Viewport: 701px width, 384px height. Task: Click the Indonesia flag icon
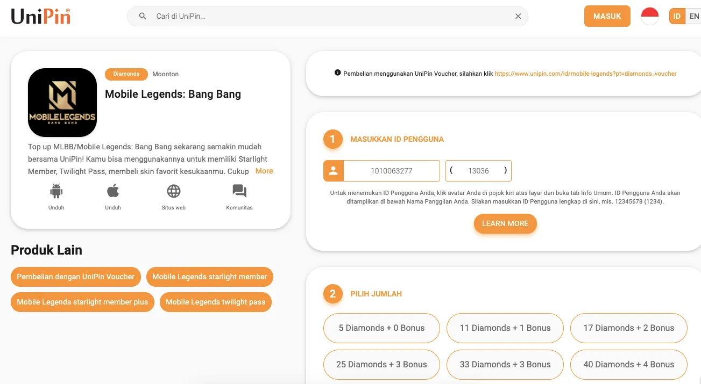click(x=650, y=16)
